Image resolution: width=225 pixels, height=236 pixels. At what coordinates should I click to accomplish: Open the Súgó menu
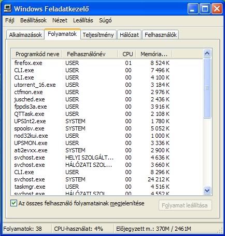(105, 20)
